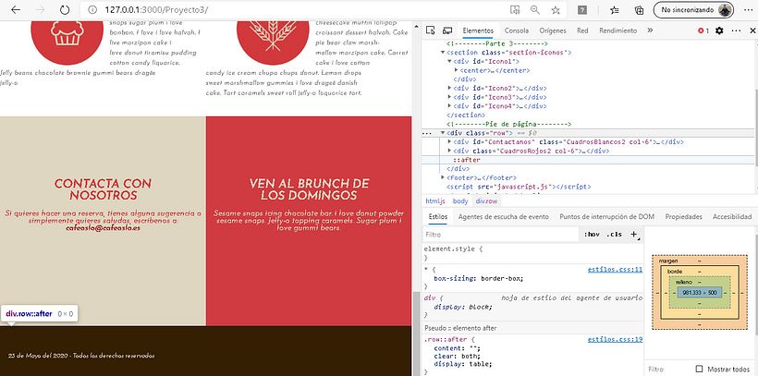Reload the page with the refresh icon

pos(65,9)
